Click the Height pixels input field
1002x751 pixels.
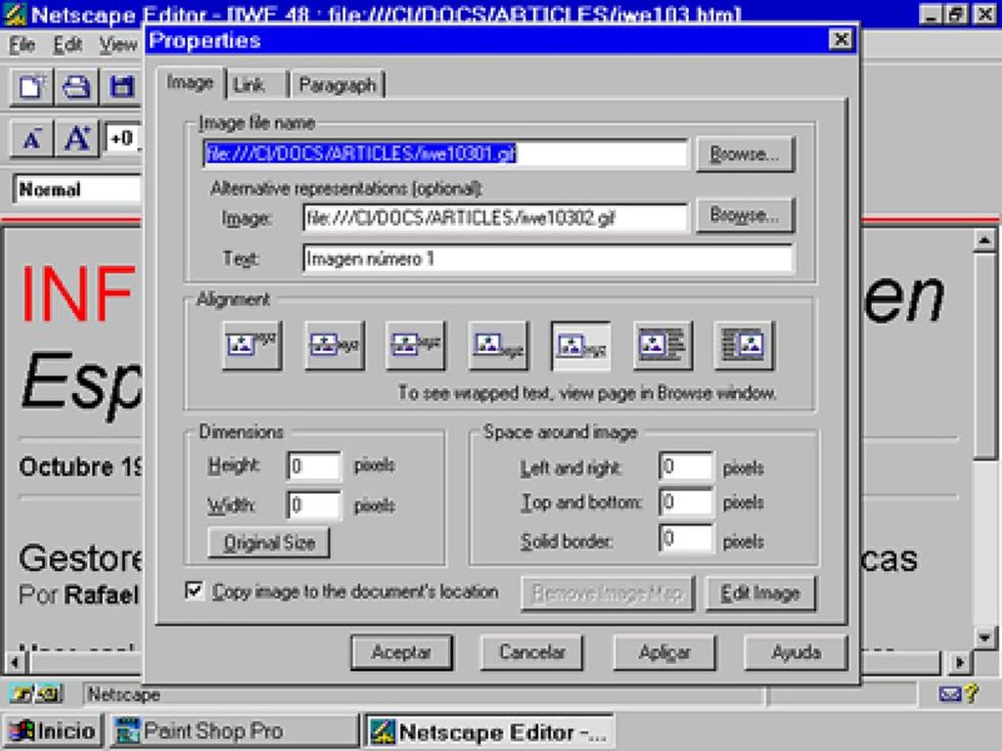point(314,466)
